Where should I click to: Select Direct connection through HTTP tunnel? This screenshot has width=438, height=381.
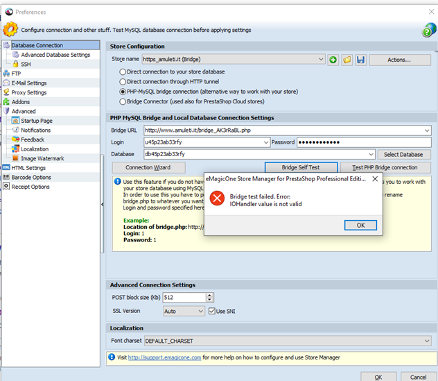tap(123, 82)
